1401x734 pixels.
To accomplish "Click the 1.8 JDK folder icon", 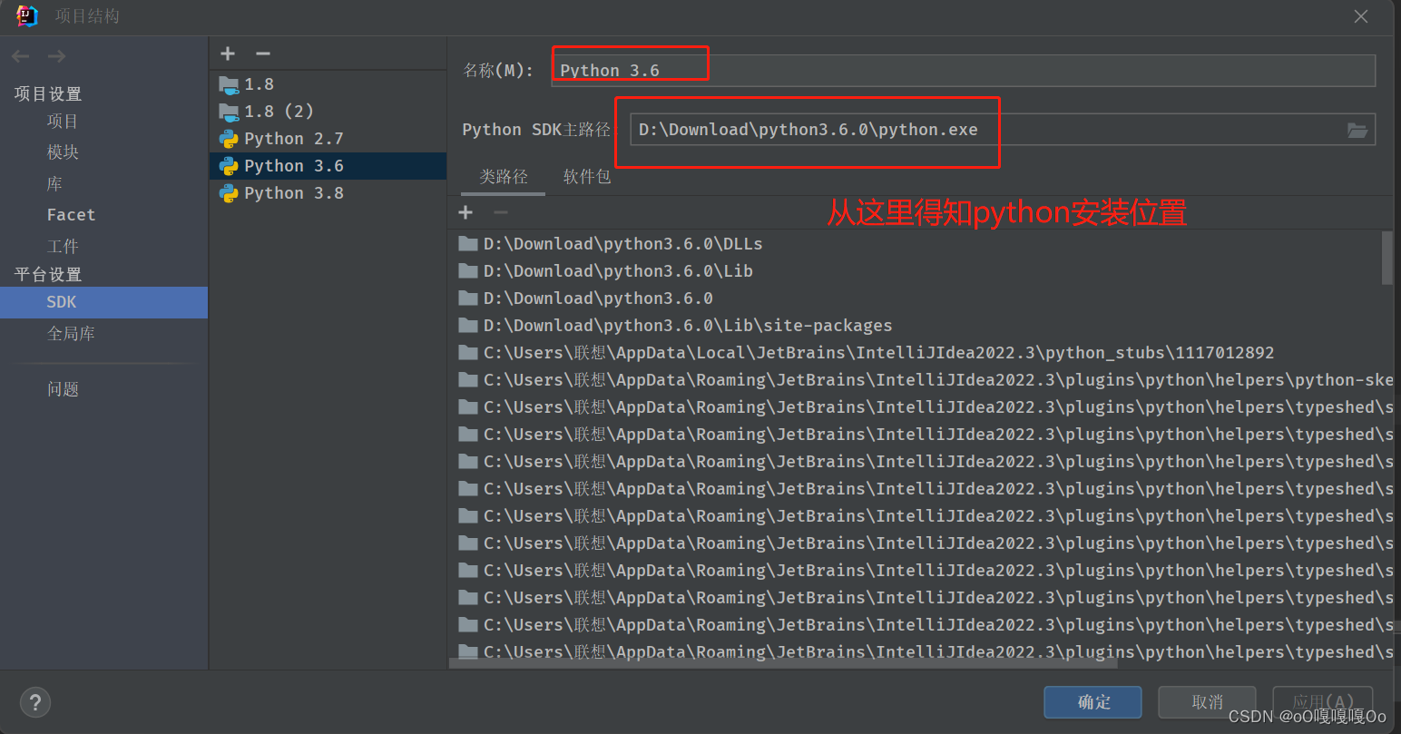I will (229, 84).
